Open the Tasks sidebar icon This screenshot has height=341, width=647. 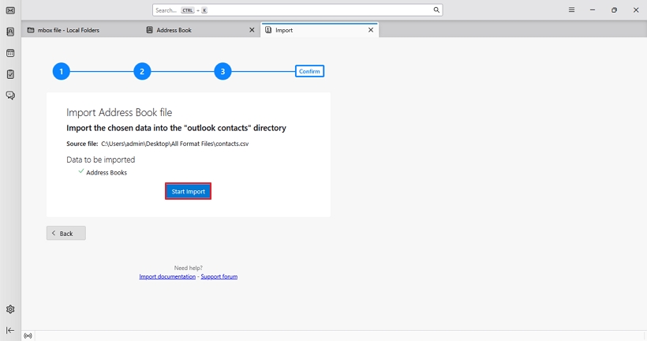[x=10, y=74]
